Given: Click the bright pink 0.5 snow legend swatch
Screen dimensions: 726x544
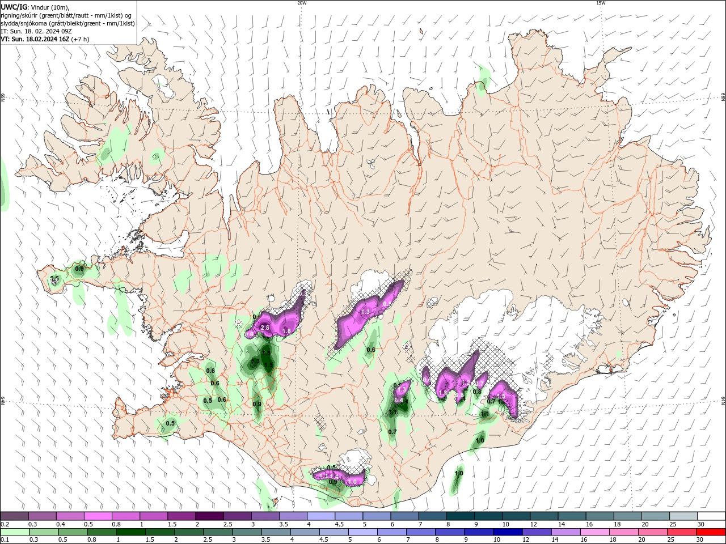Looking at the screenshot, I should pos(98,516).
